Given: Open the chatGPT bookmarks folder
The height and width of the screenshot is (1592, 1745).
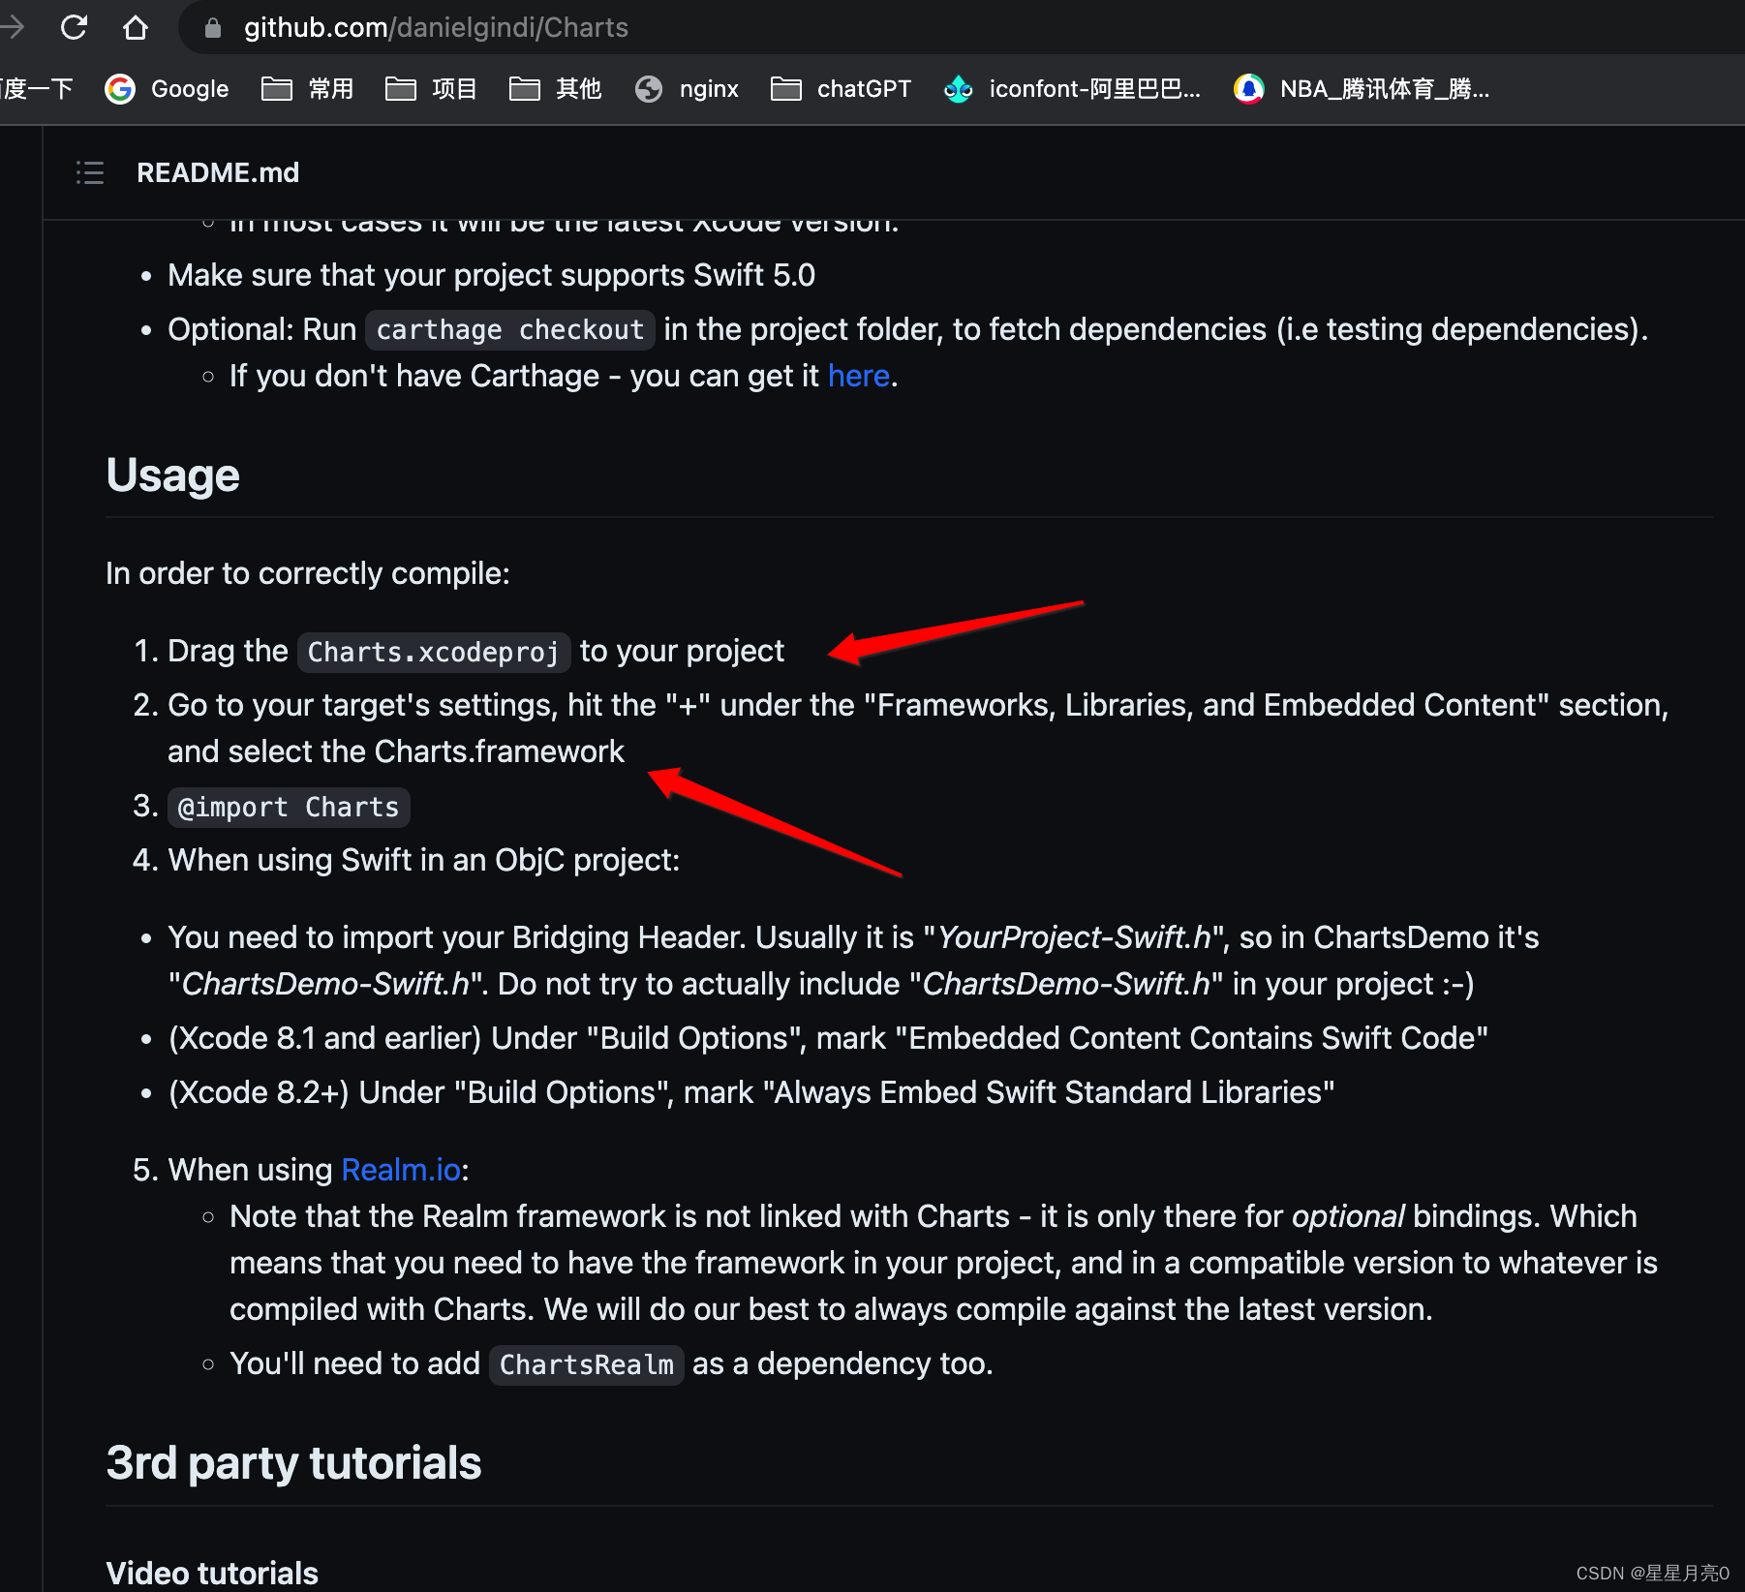Looking at the screenshot, I should (841, 89).
